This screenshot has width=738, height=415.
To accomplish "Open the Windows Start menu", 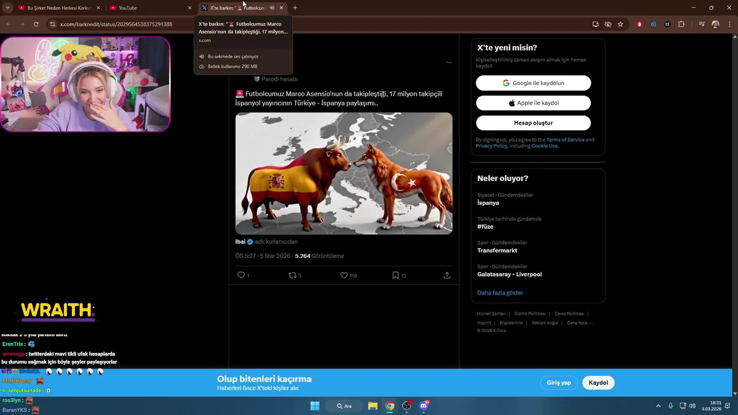I will point(315,406).
